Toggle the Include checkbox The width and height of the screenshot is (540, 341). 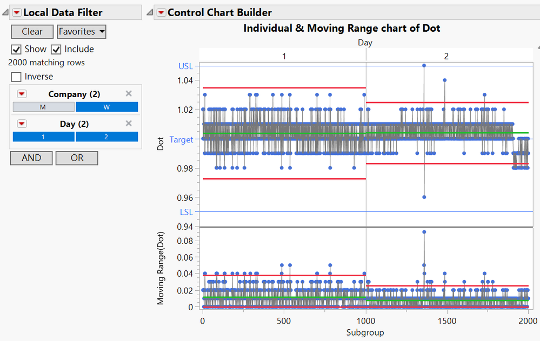tap(56, 50)
